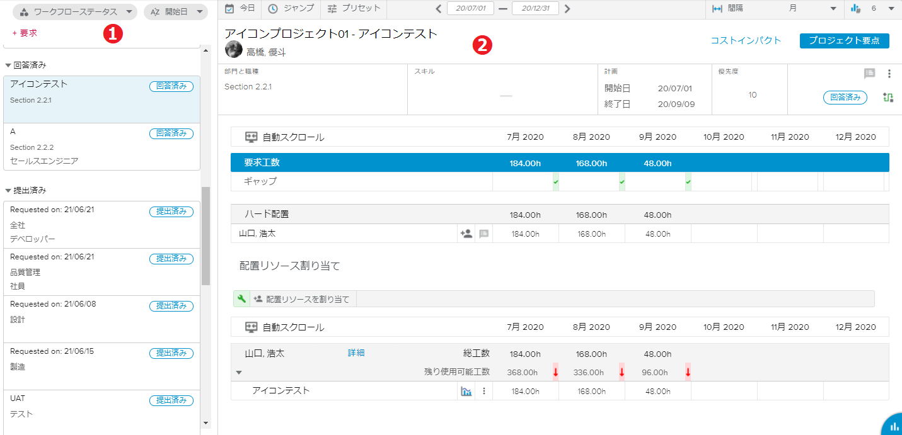902x435 pixels.
Task: Toggle the second 自動スクロール above 山口, 浩太
Action: tap(252, 327)
